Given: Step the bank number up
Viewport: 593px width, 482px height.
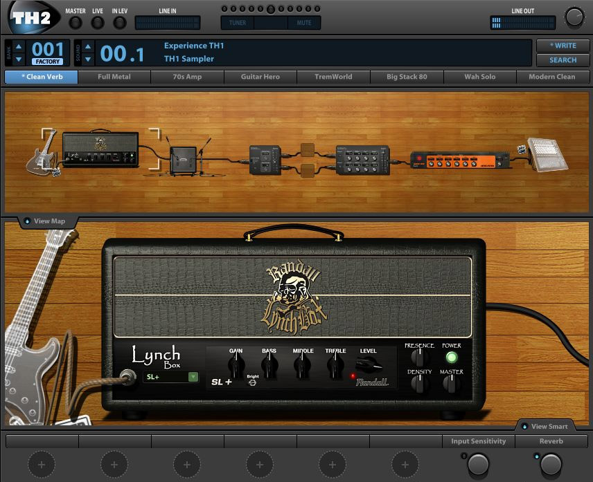Looking at the screenshot, I should coord(19,46).
